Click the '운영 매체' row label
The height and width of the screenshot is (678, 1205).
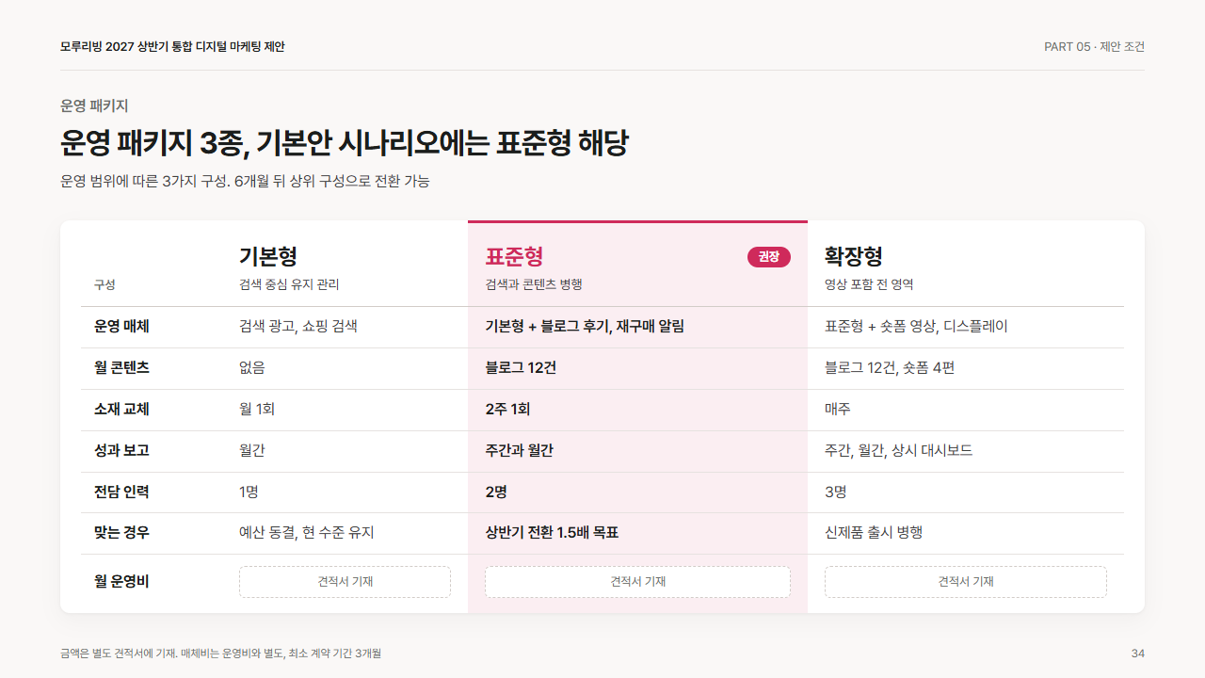click(x=121, y=327)
